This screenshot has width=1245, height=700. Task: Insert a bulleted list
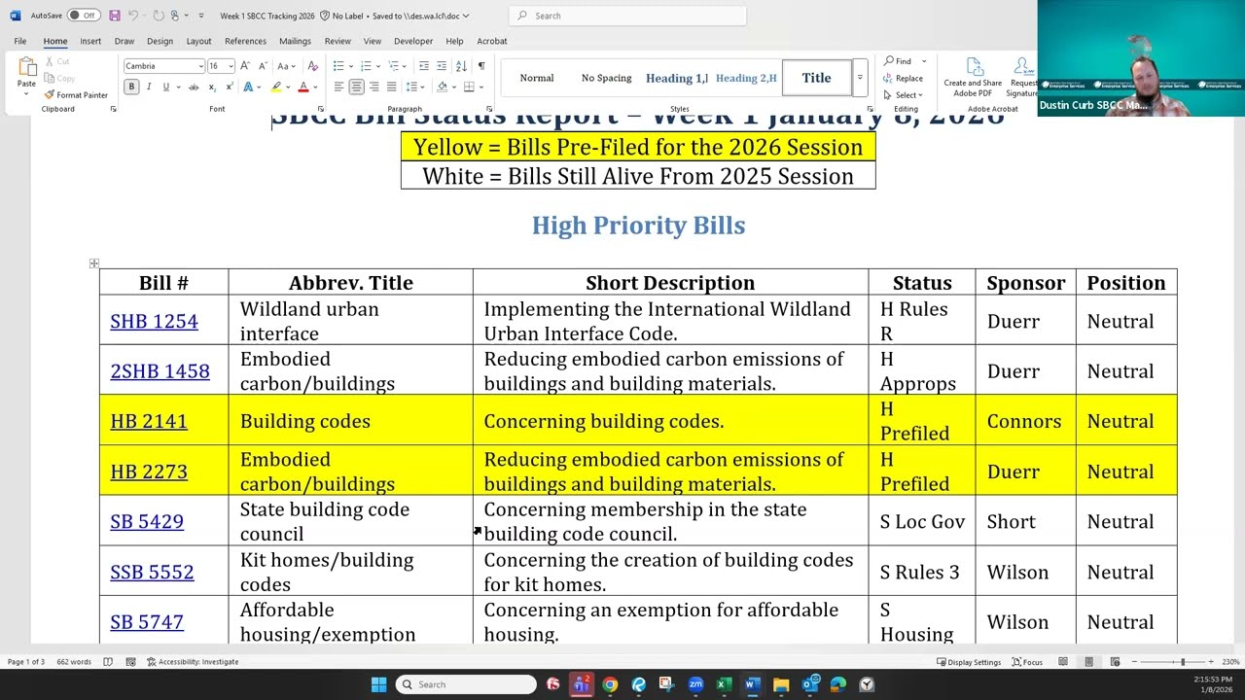338,66
